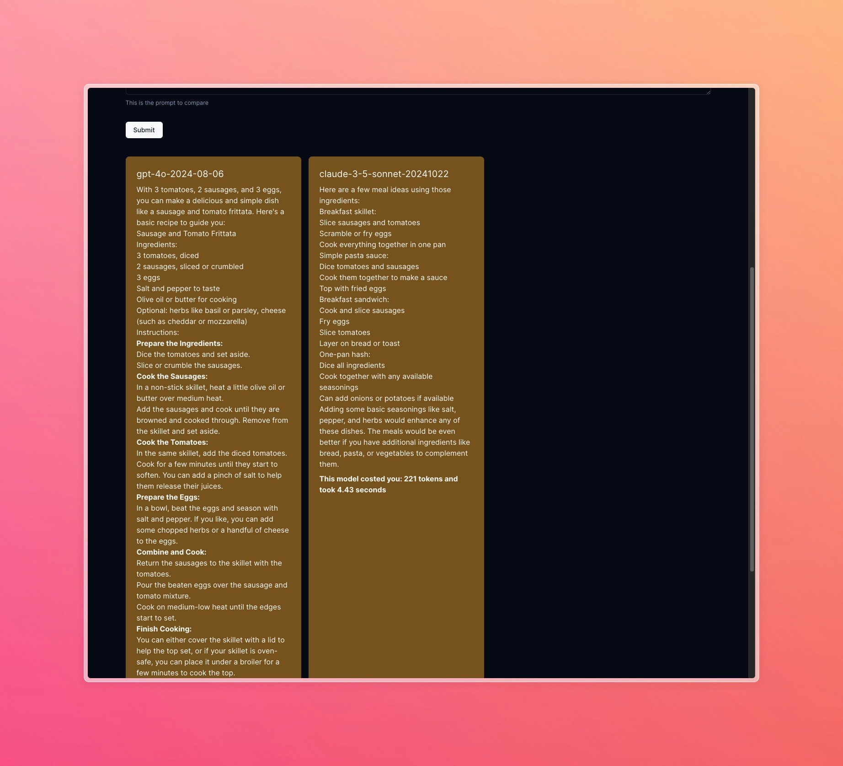Click 'Cook everything together in one pan'
Image resolution: width=843 pixels, height=766 pixels.
(x=382, y=244)
